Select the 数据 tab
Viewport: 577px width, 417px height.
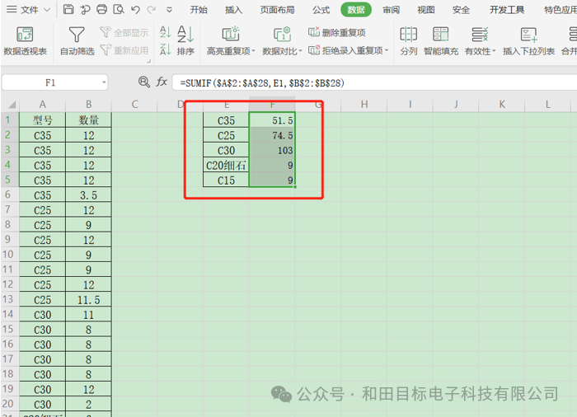click(356, 10)
